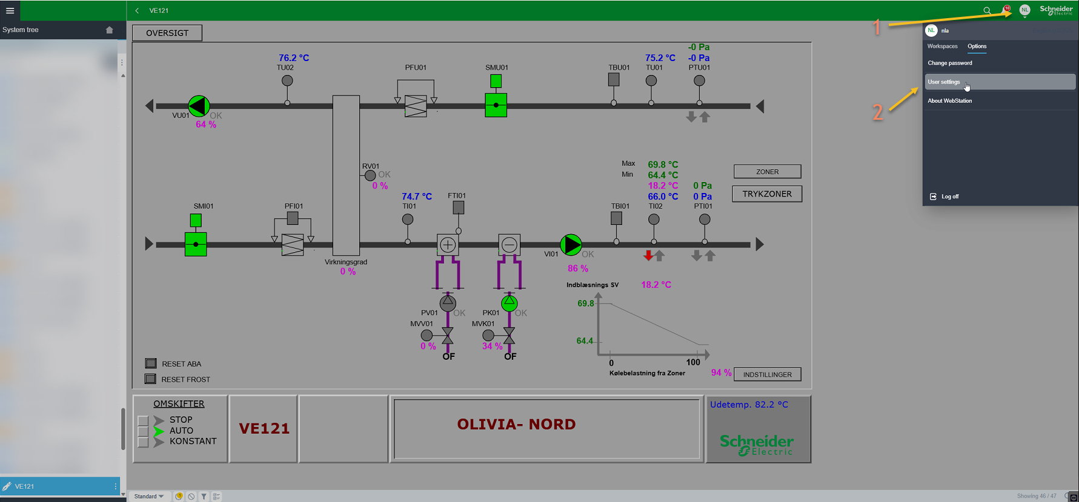
Task: Open the ZONER page button
Action: tap(768, 172)
